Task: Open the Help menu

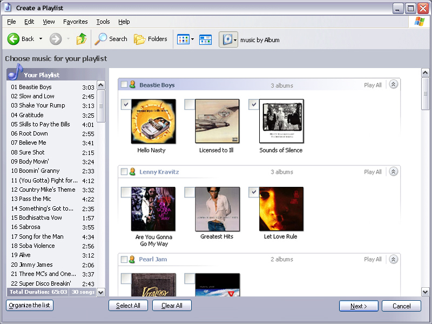Action: pos(124,22)
